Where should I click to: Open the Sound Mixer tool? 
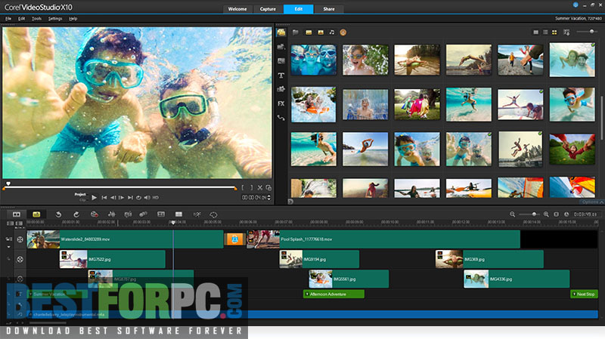coord(111,214)
